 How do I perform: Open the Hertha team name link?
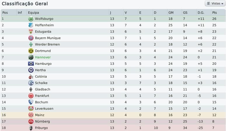click(x=40, y=70)
